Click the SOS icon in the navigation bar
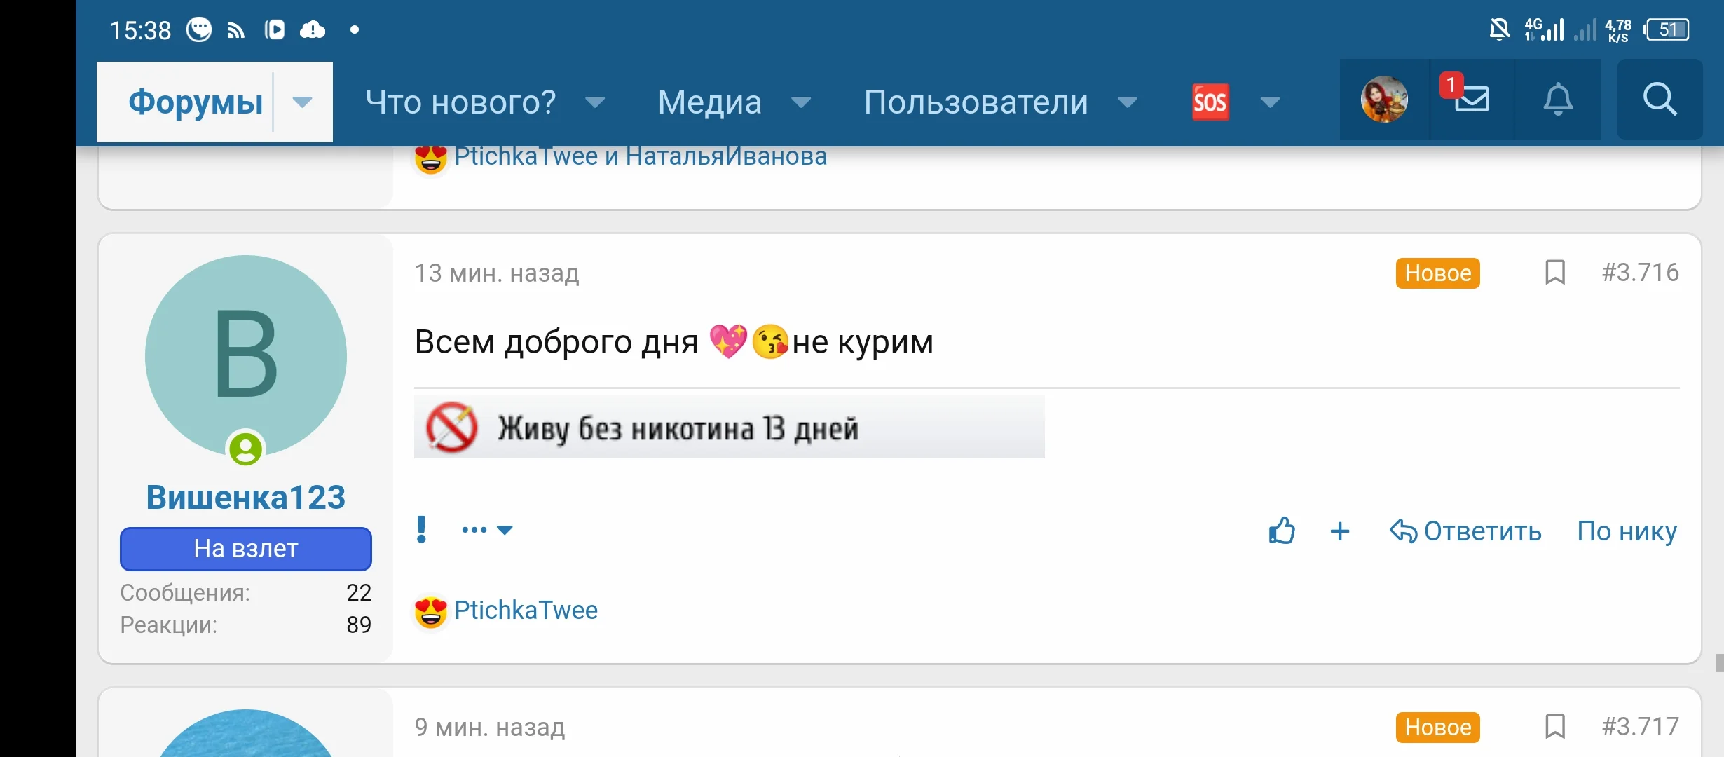The image size is (1724, 757). coord(1210,102)
